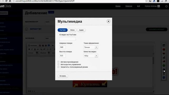
Task: Click the JustClick logo
Action: coord(5,6)
